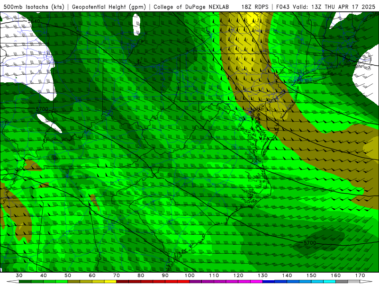This screenshot has height=284, width=379.
Task: Select the bright yellow swatch left of 70
Action: tap(110, 282)
